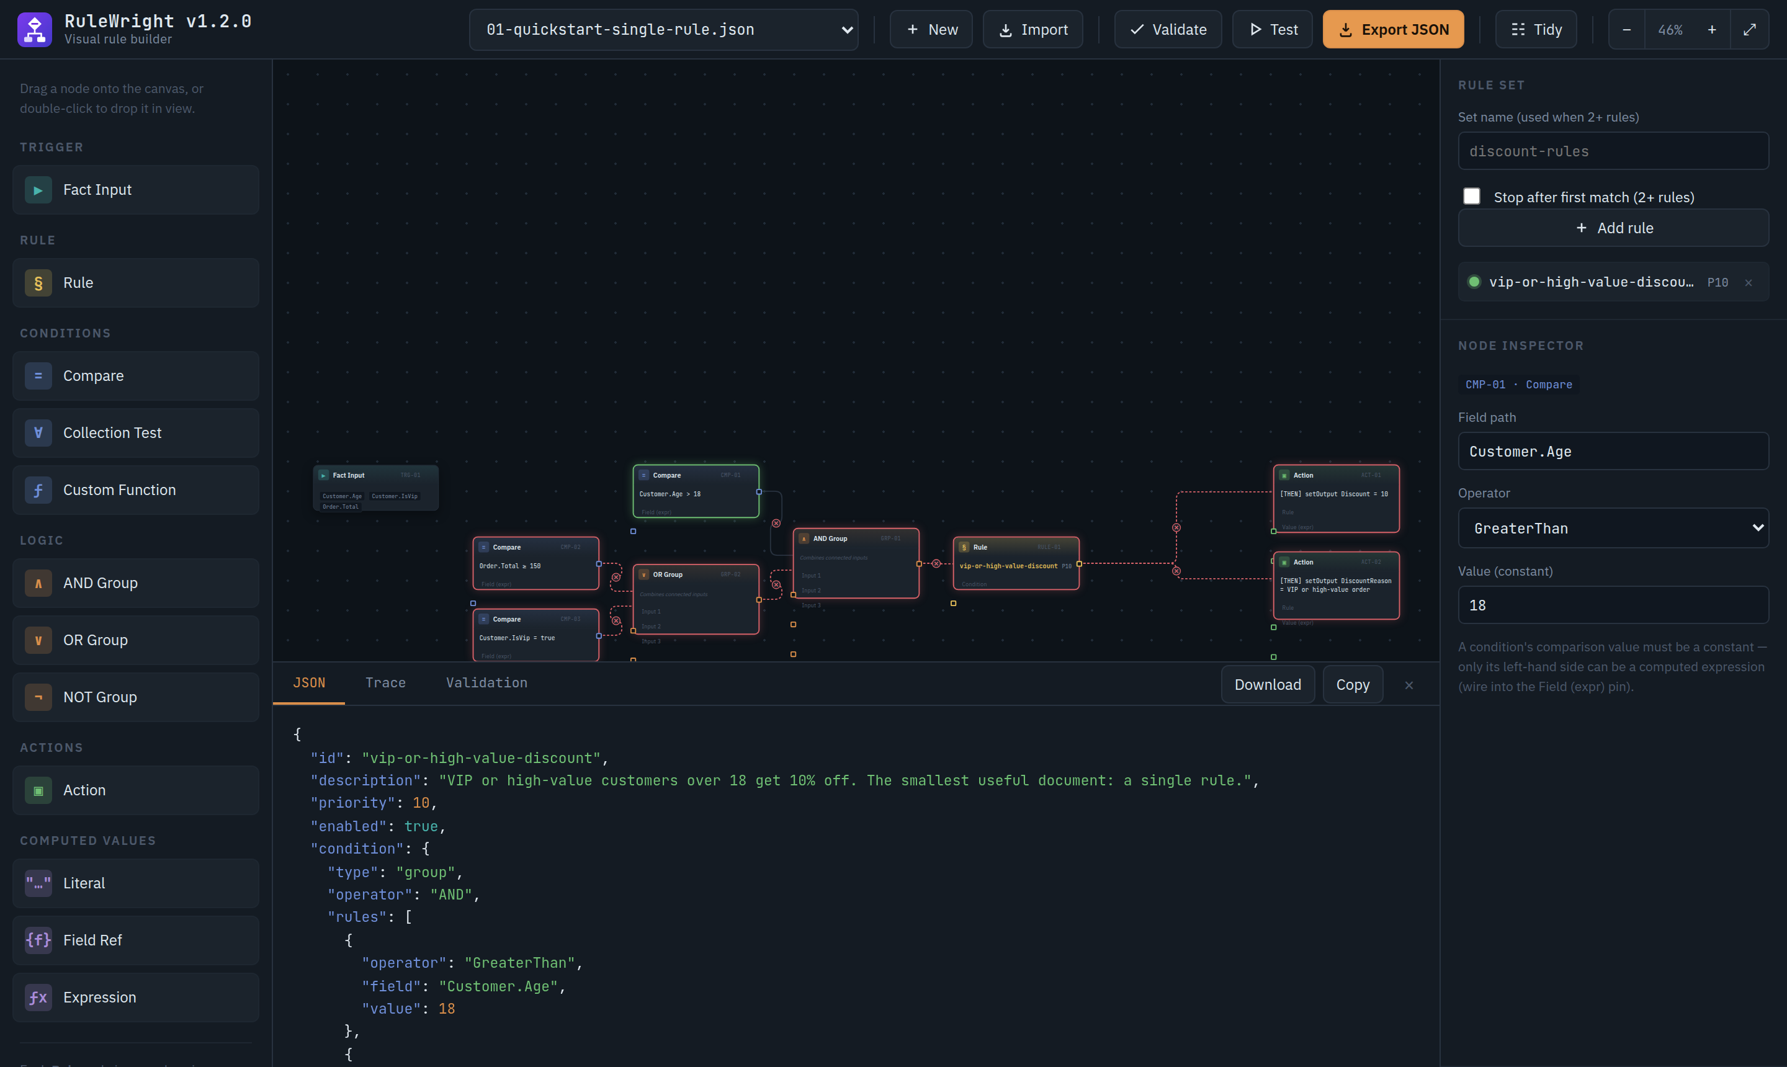Image resolution: width=1787 pixels, height=1067 pixels.
Task: Click the Compare palette item label
Action: coord(94,376)
